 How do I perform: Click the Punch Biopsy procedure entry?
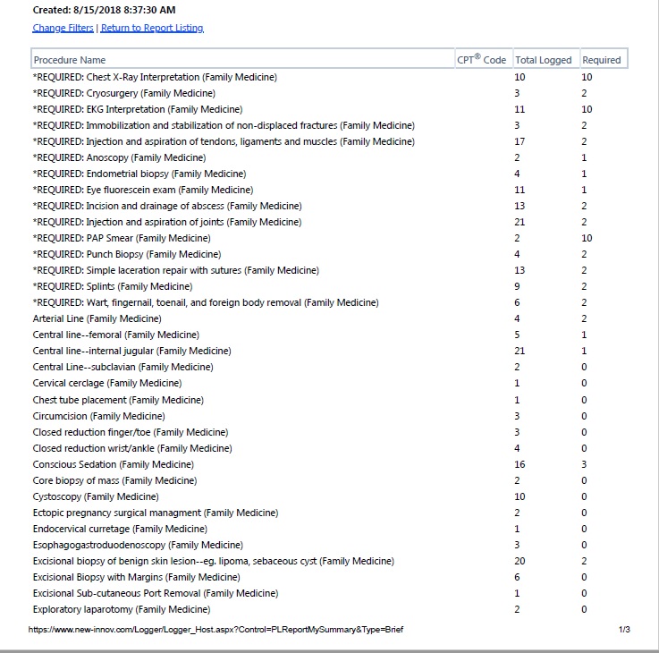(126, 254)
